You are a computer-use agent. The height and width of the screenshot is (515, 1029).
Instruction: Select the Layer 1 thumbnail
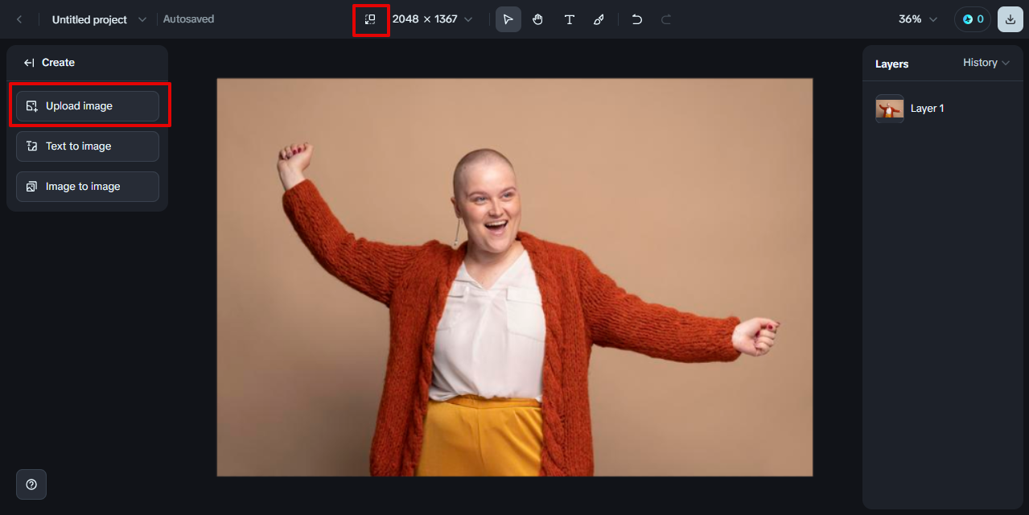point(890,109)
